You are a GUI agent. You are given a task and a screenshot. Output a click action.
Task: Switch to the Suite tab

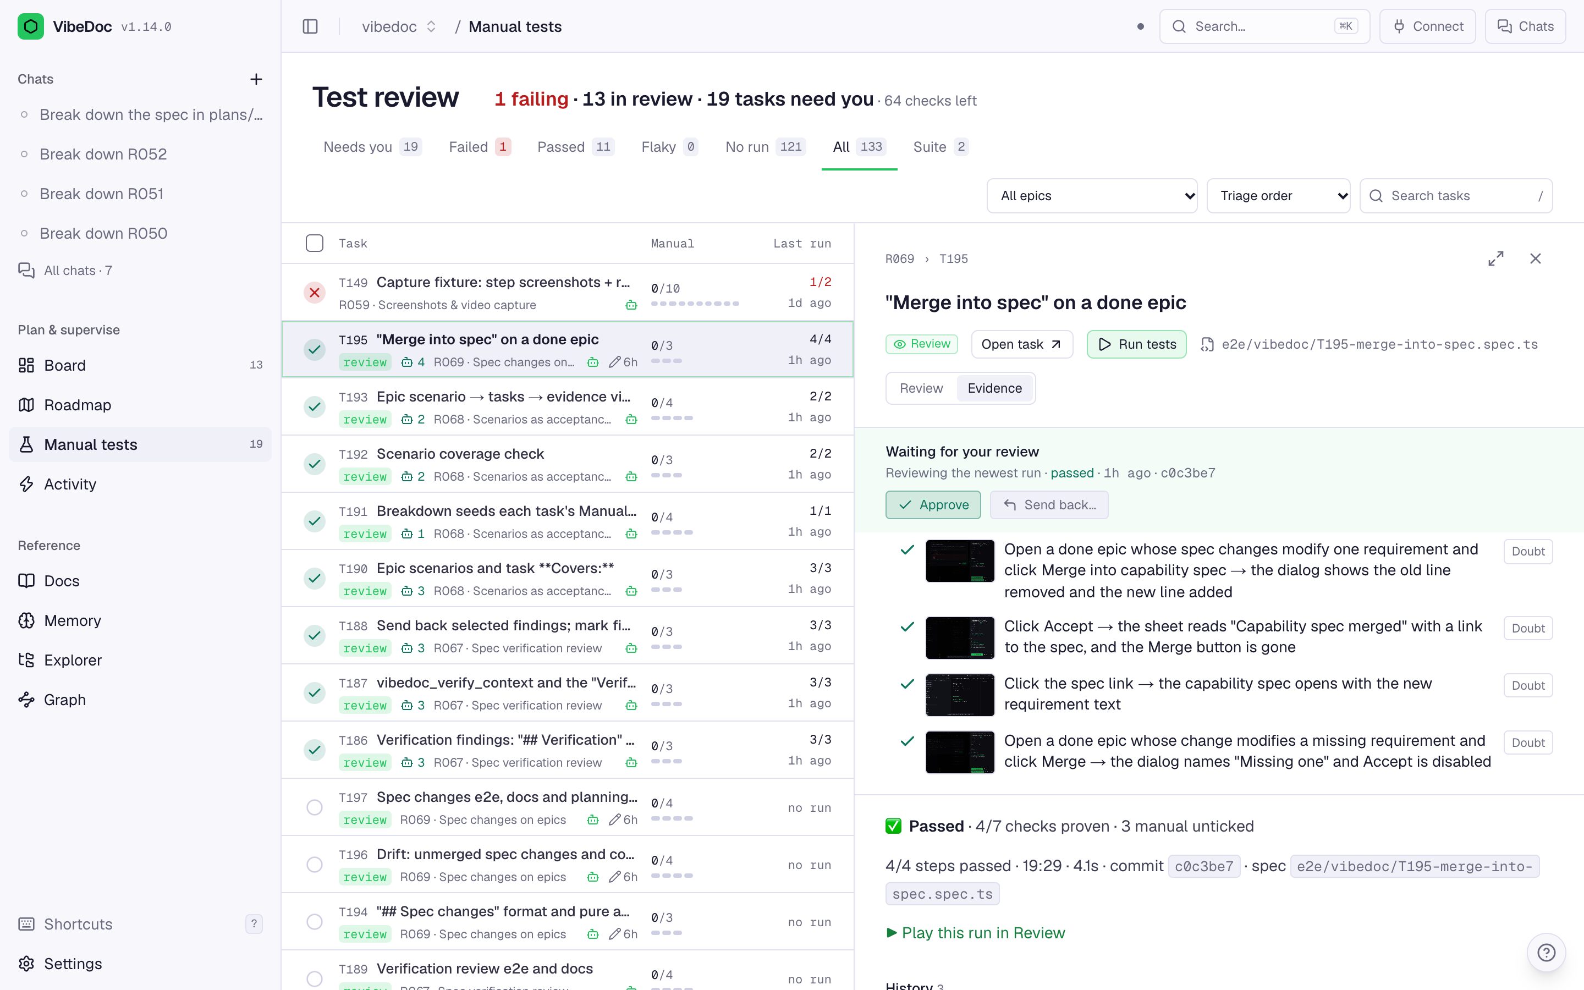[x=941, y=147]
